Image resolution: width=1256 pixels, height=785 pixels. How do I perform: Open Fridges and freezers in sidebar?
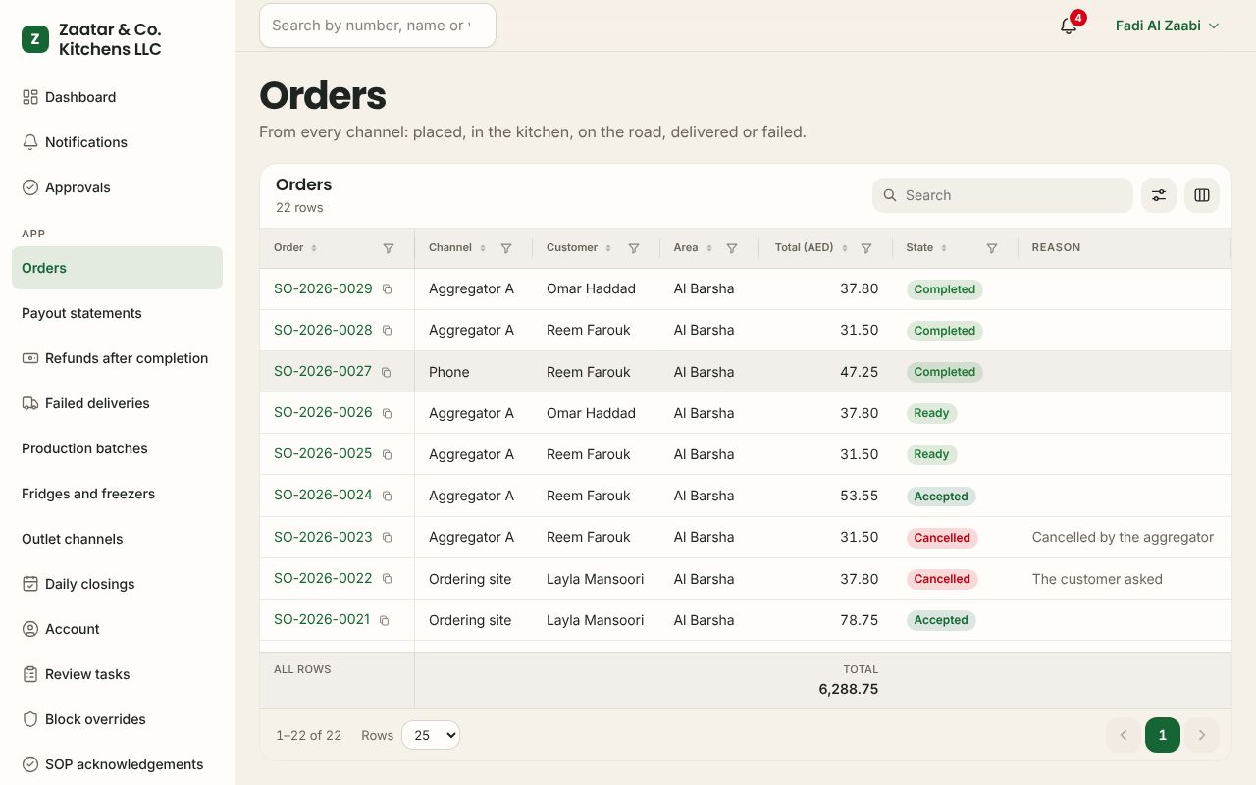tap(117, 494)
